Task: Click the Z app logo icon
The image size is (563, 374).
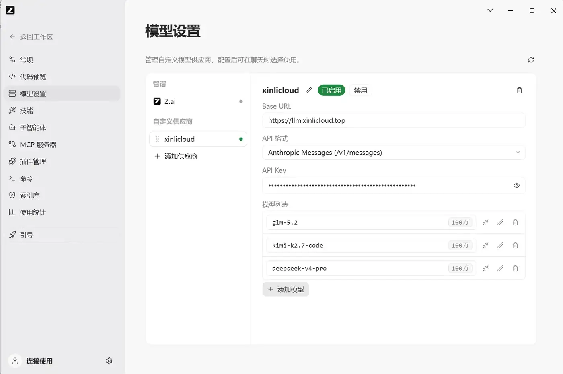Action: 10,10
